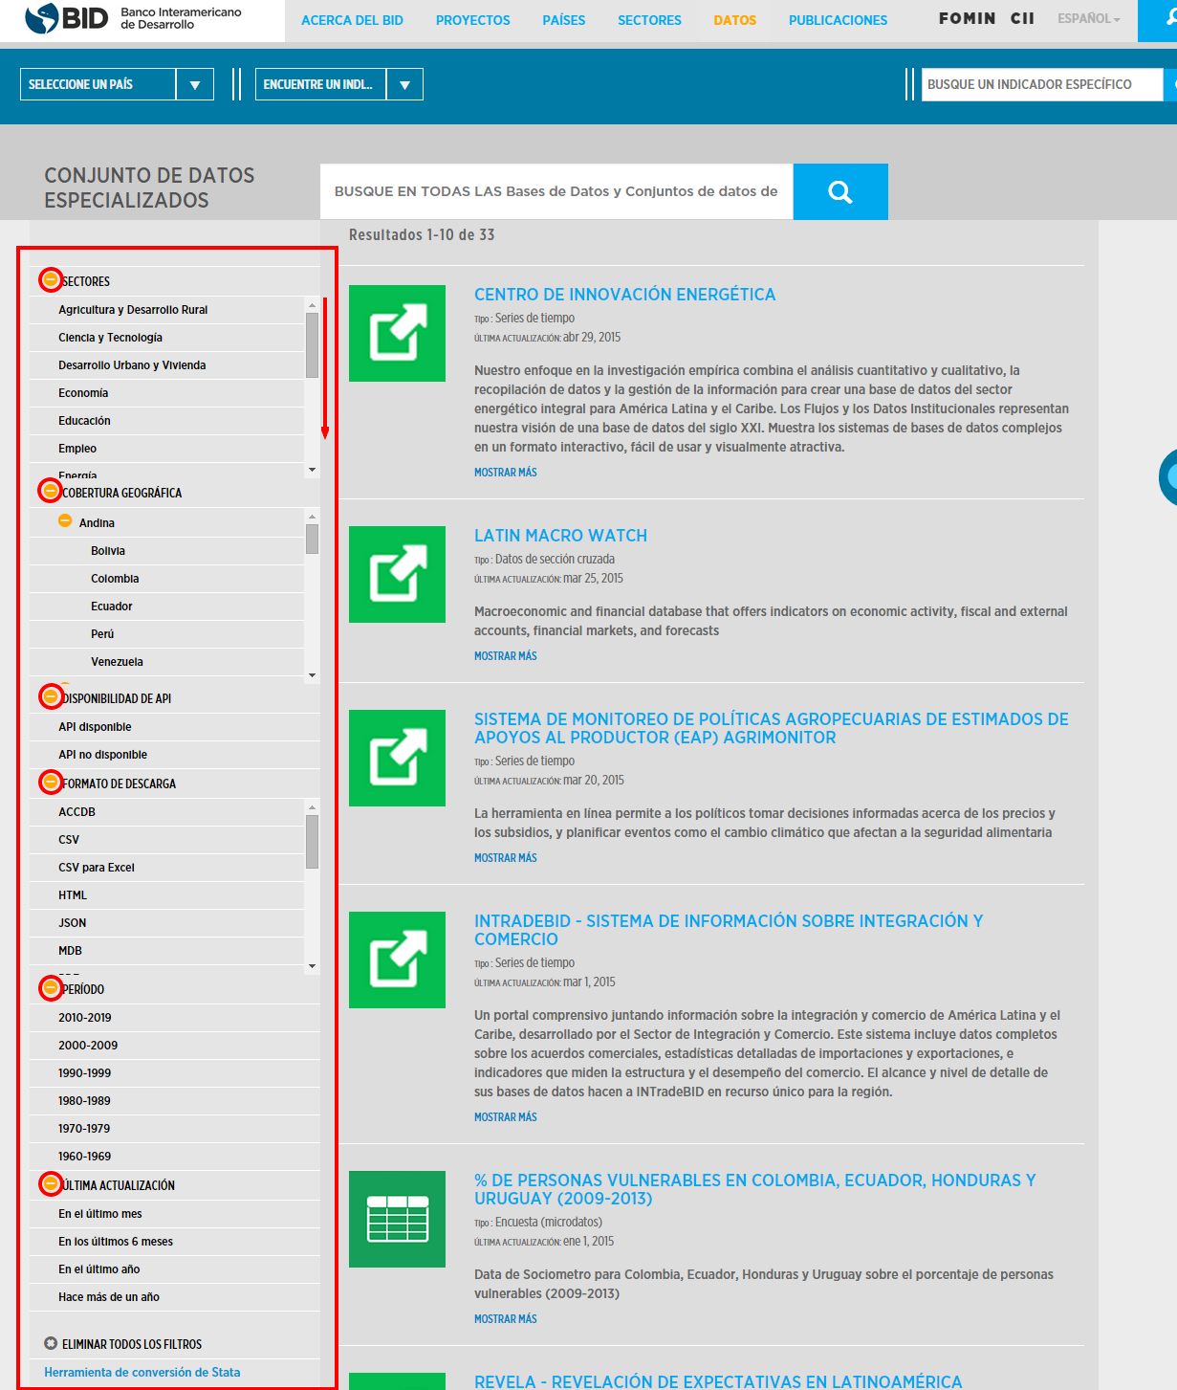This screenshot has height=1390, width=1177.
Task: Click the blue magnifier search icon
Action: coord(839,191)
